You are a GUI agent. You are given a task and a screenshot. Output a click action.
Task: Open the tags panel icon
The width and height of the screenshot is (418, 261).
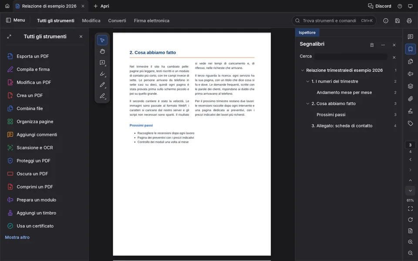410,123
